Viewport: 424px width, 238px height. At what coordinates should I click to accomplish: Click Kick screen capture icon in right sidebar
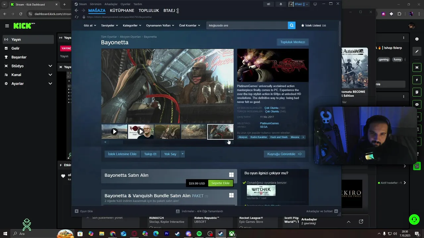pyautogui.click(x=417, y=67)
